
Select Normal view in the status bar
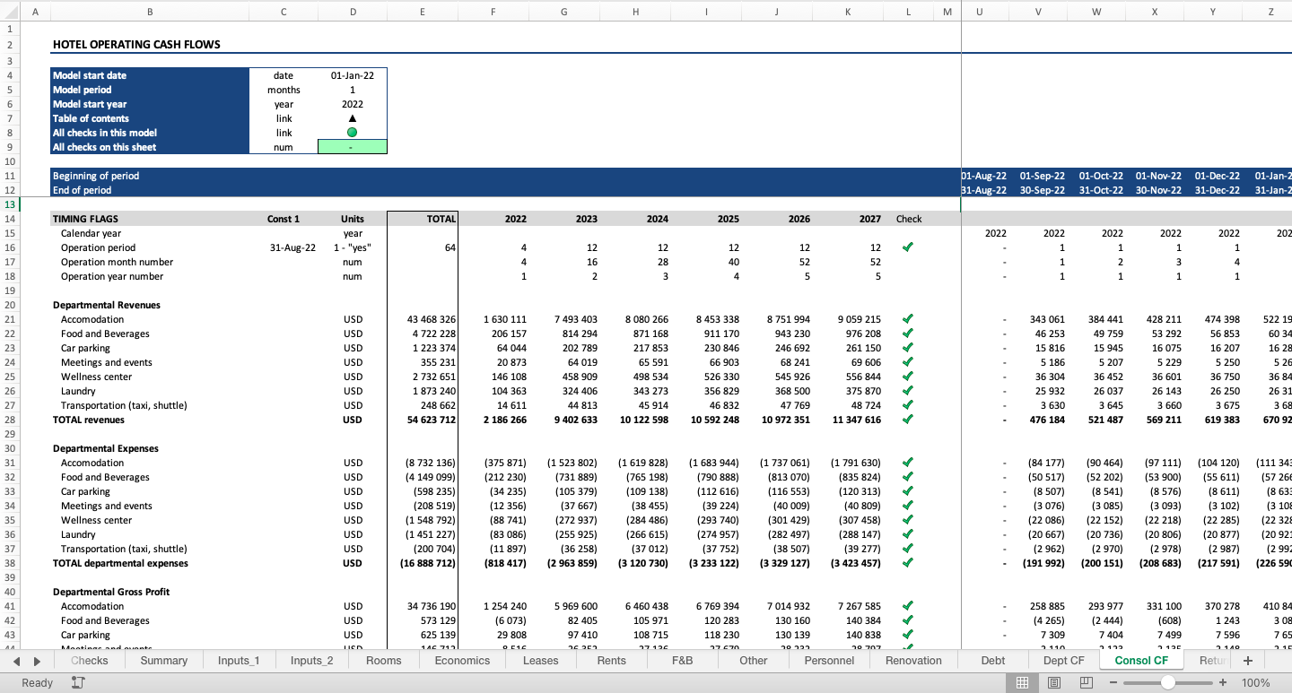(x=1022, y=682)
